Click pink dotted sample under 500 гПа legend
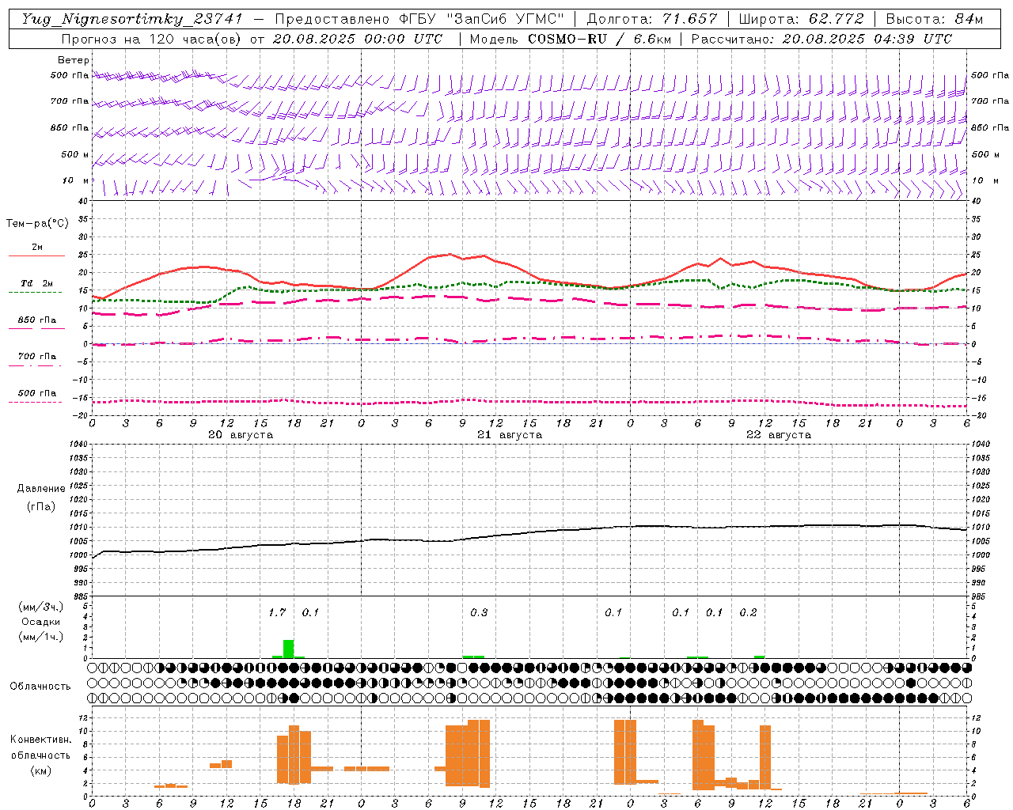The image size is (1013, 810). (35, 403)
